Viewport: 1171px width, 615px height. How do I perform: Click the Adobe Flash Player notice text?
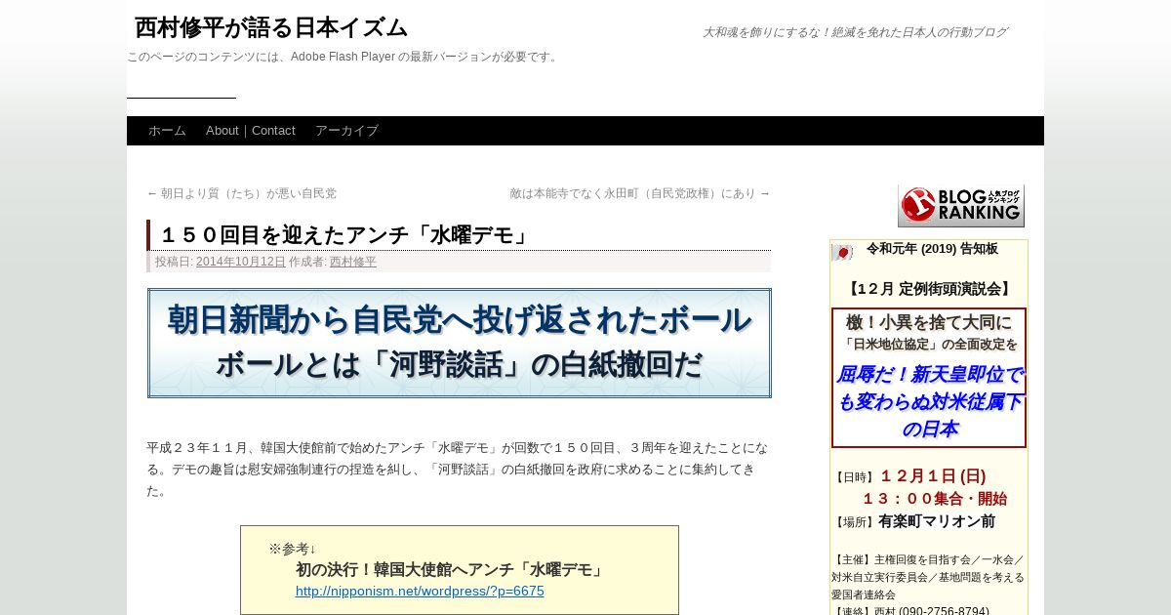tap(343, 57)
